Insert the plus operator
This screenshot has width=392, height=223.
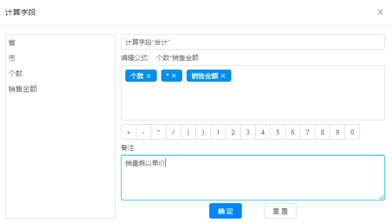tap(129, 132)
